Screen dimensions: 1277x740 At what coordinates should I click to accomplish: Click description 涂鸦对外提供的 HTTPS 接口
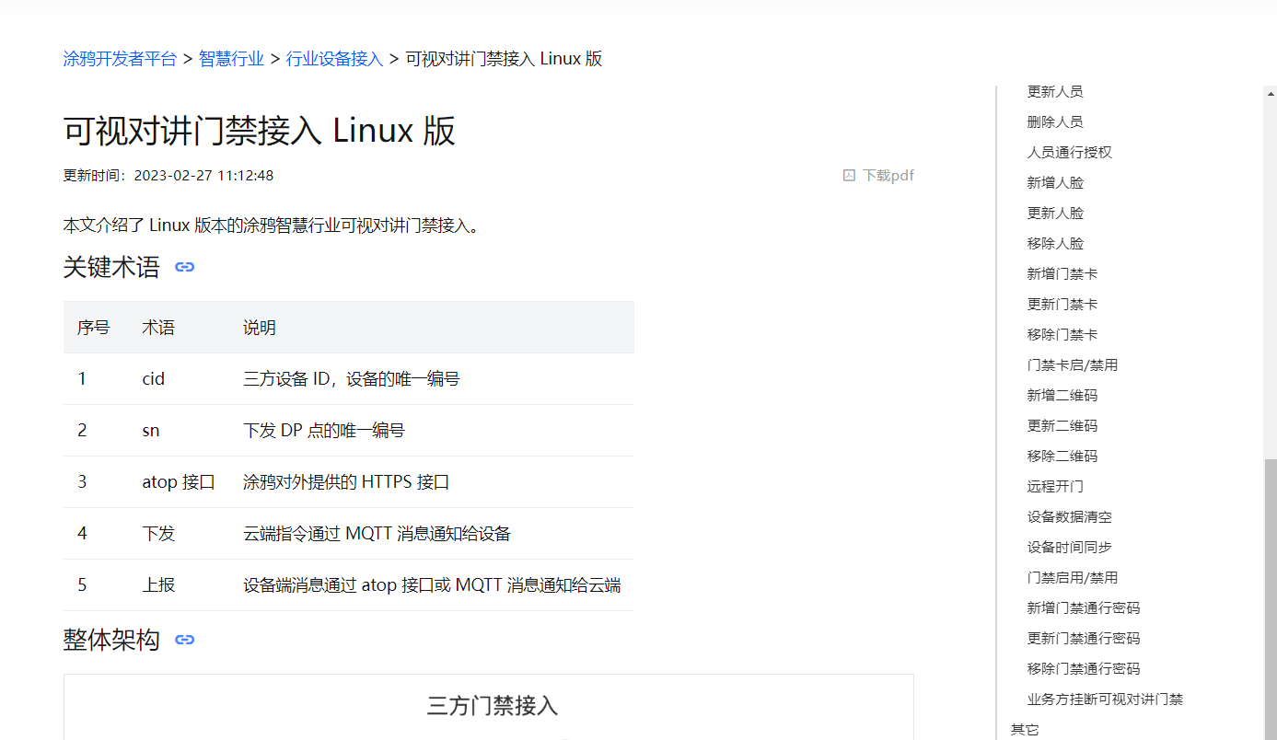tap(346, 481)
